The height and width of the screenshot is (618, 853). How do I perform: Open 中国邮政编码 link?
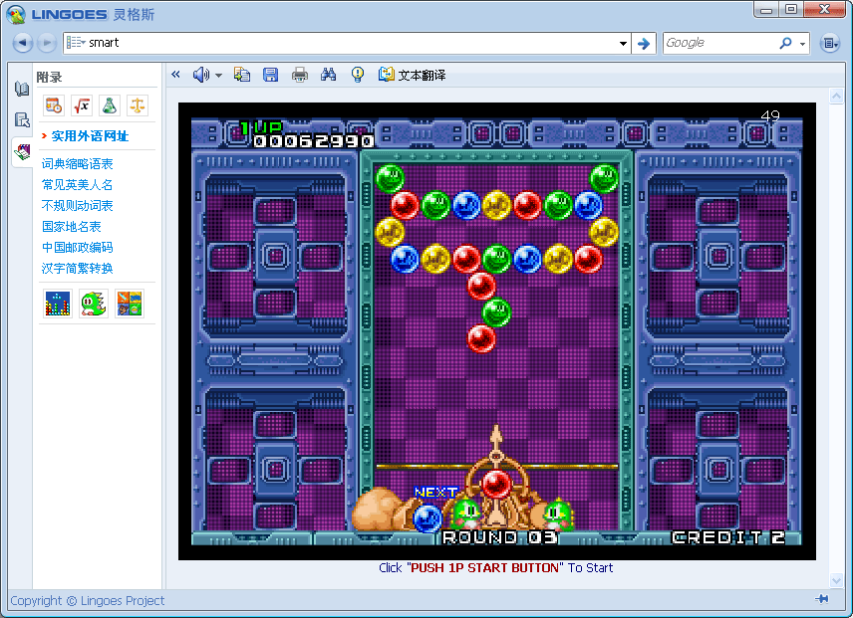pyautogui.click(x=78, y=248)
